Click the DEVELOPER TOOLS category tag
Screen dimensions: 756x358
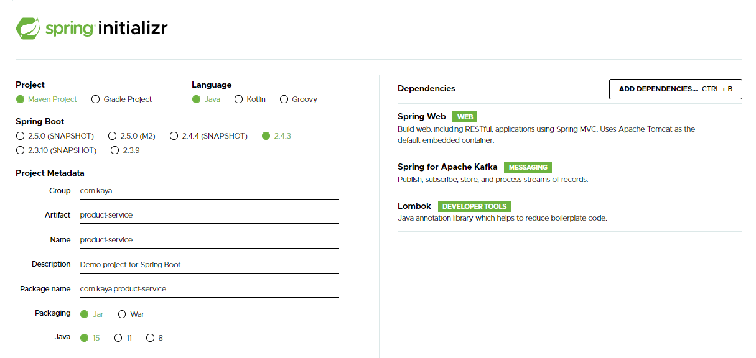pyautogui.click(x=474, y=206)
